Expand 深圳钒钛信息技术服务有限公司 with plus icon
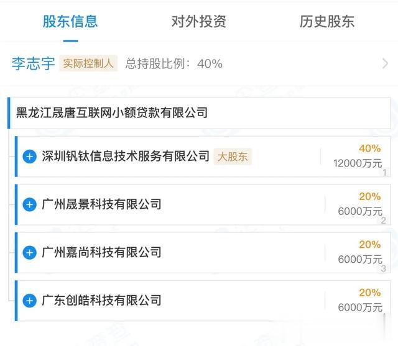Screen dimensions: 398x346 coord(30,157)
